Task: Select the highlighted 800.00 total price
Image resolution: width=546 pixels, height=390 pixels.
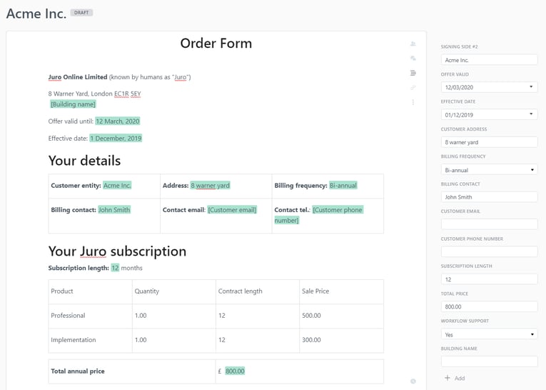Action: 235,371
